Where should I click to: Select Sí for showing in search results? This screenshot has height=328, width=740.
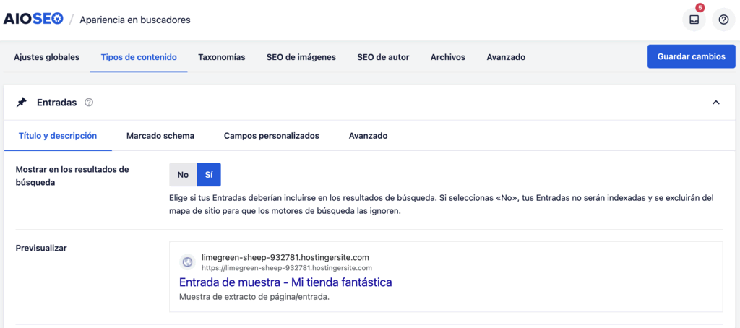pos(209,175)
